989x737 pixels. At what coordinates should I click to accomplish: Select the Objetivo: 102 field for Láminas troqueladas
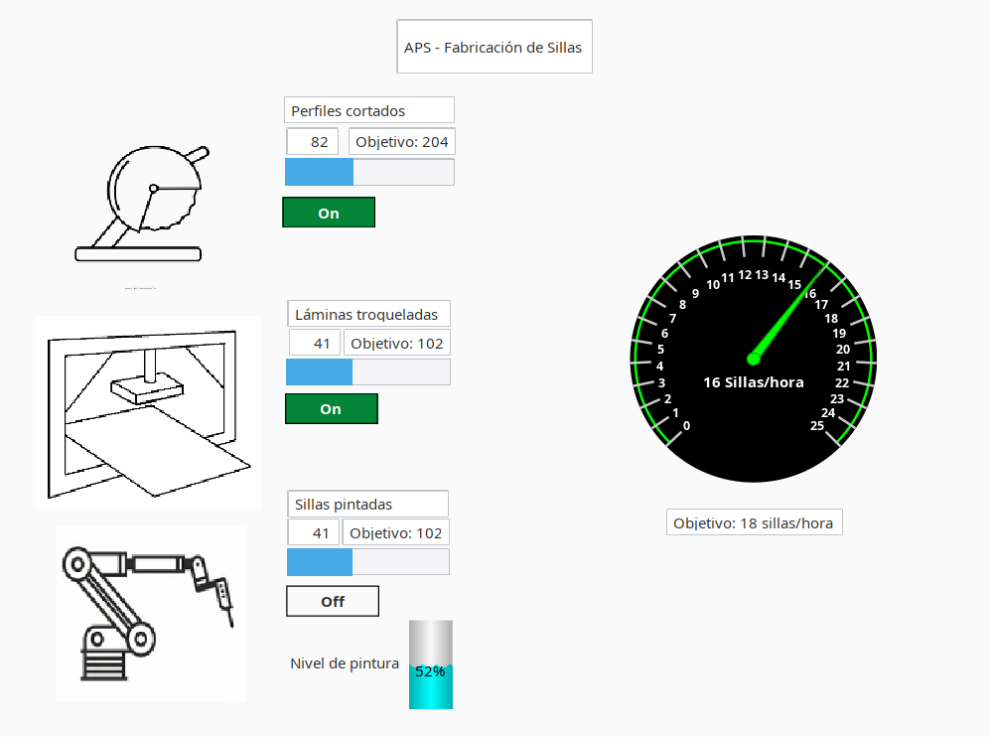395,342
